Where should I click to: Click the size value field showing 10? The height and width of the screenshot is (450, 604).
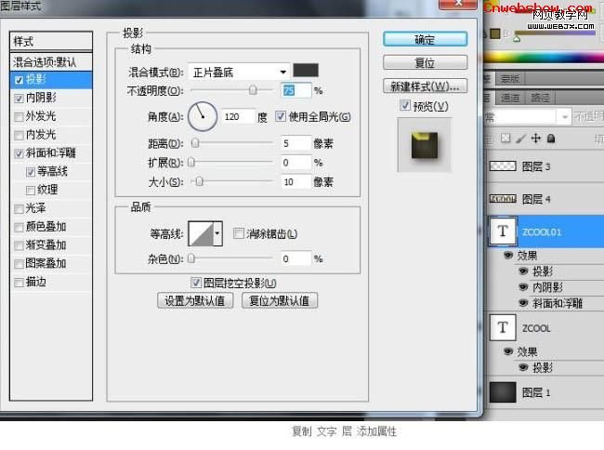[x=295, y=182]
